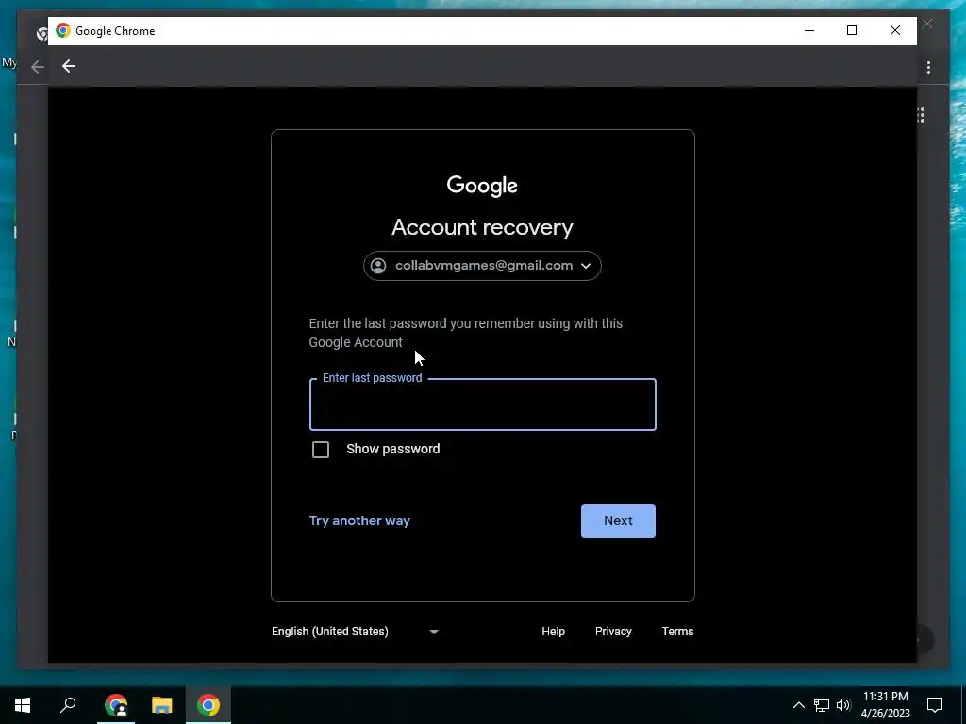Click Try another way link
The image size is (966, 724).
(x=359, y=520)
